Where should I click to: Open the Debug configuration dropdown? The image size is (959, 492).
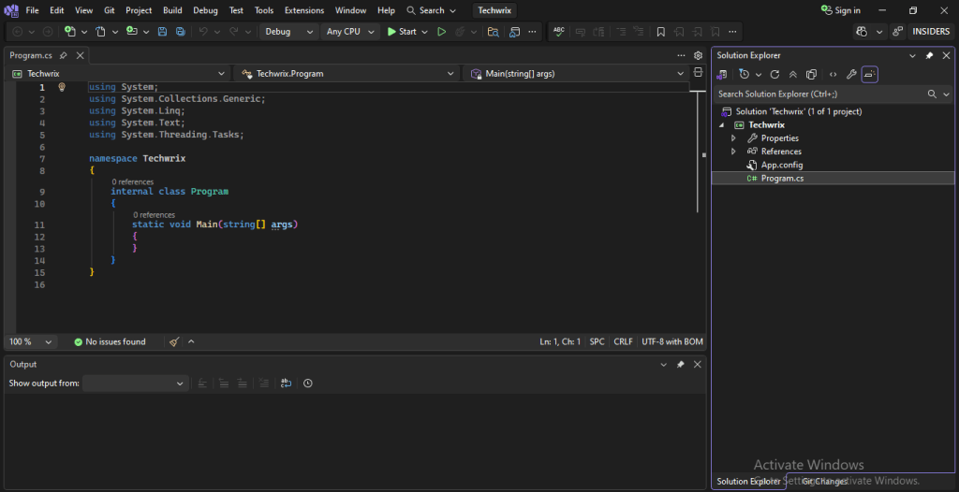coord(289,32)
